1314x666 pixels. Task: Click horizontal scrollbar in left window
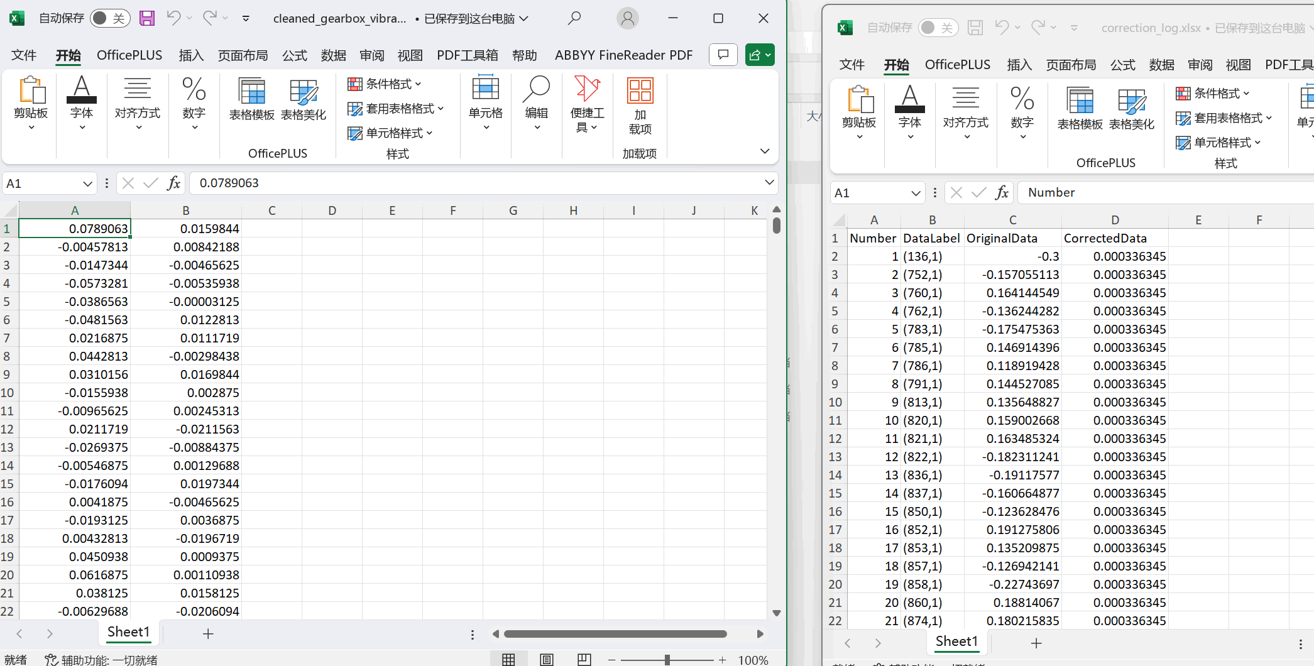point(615,634)
